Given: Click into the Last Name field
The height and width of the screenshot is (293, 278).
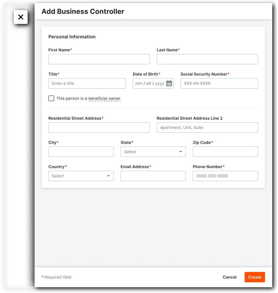Looking at the screenshot, I should (207, 59).
